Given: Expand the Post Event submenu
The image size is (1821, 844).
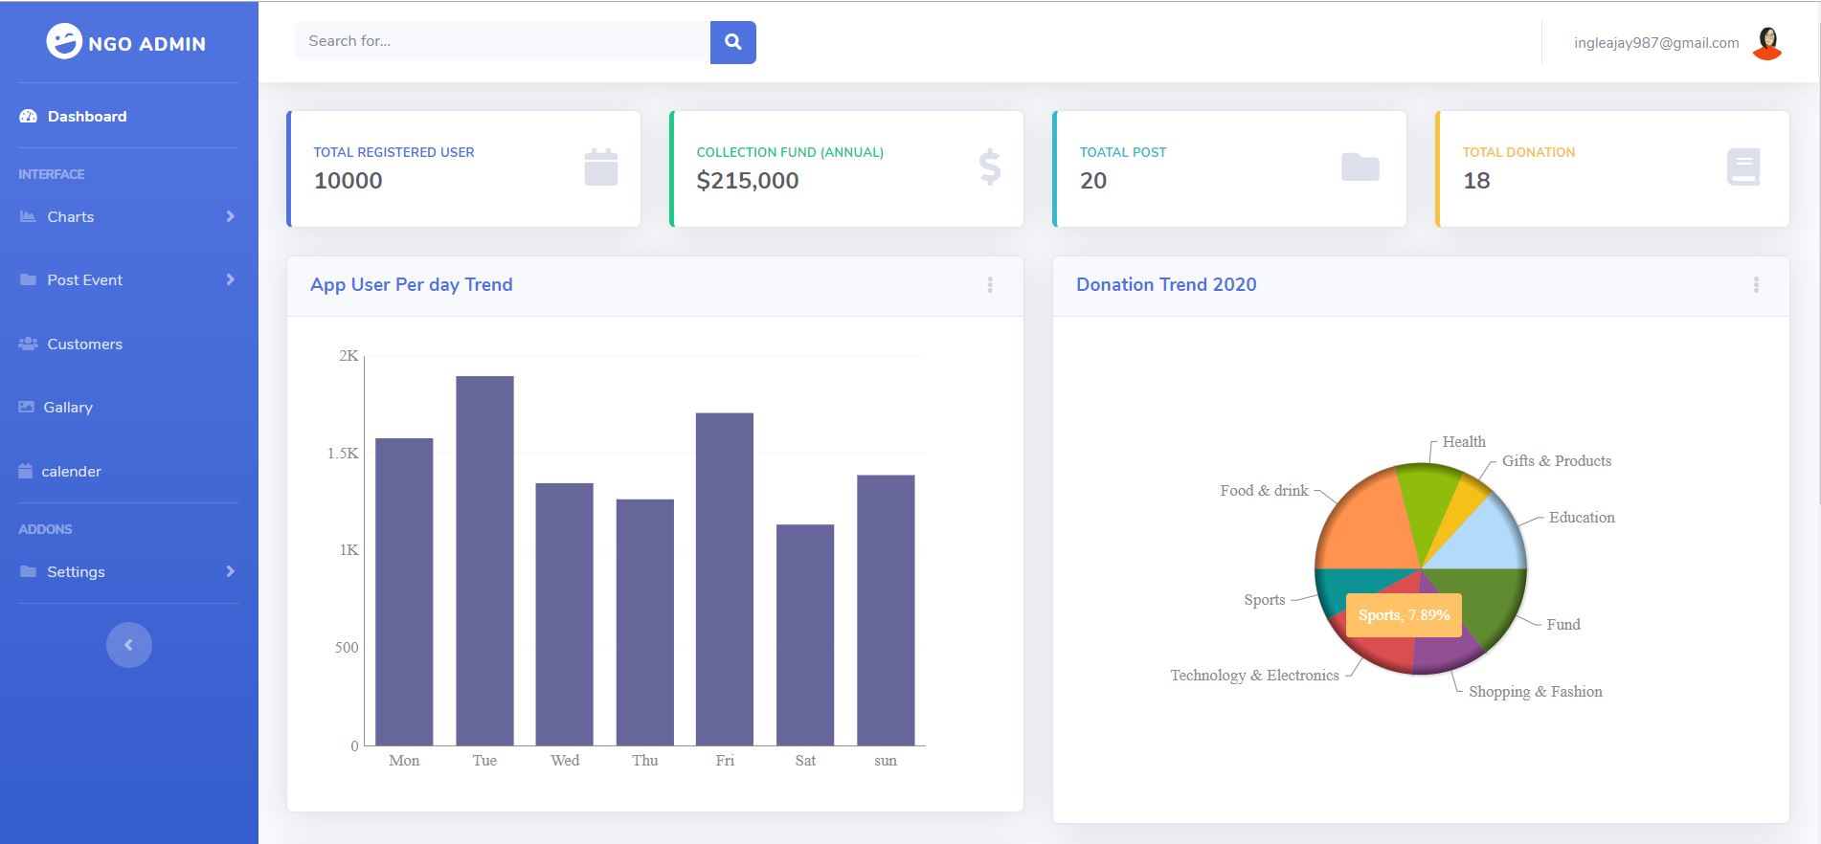Looking at the screenshot, I should pyautogui.click(x=230, y=279).
